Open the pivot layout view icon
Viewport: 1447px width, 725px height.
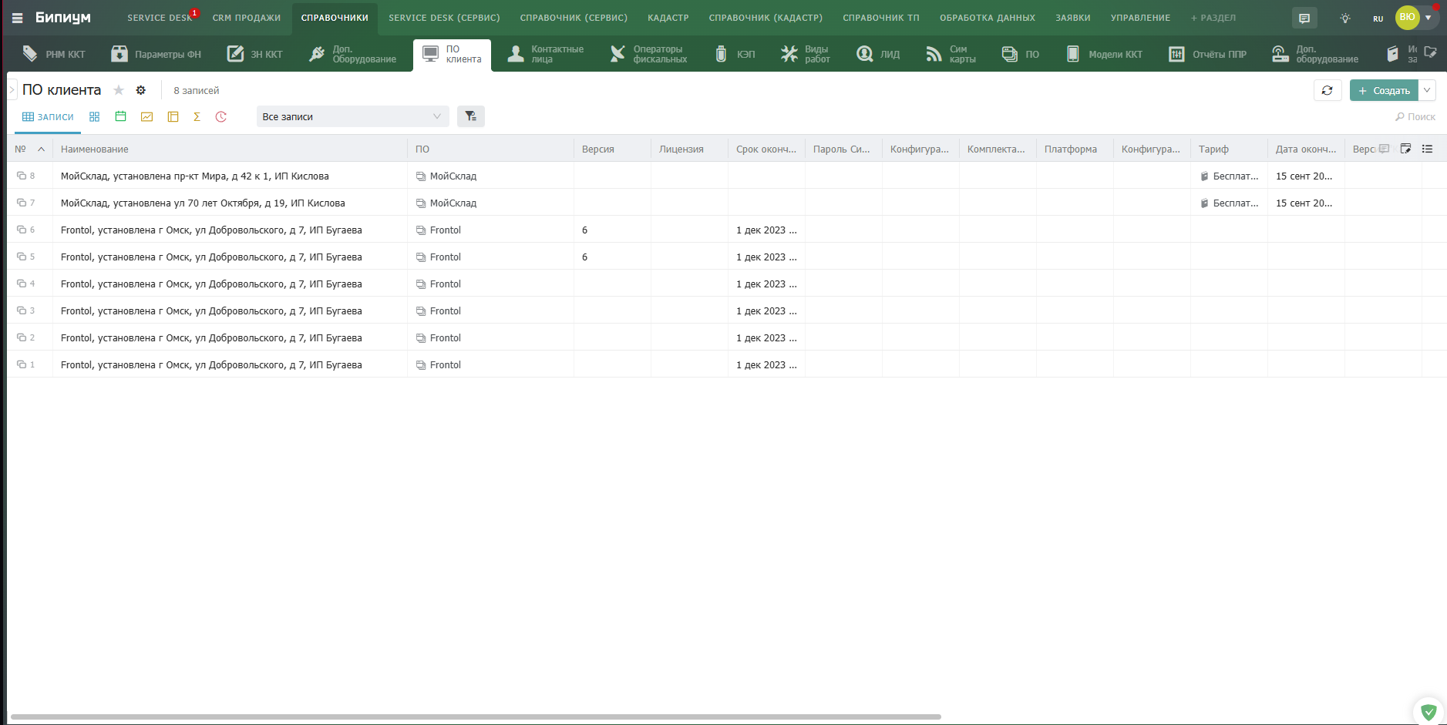pos(173,117)
